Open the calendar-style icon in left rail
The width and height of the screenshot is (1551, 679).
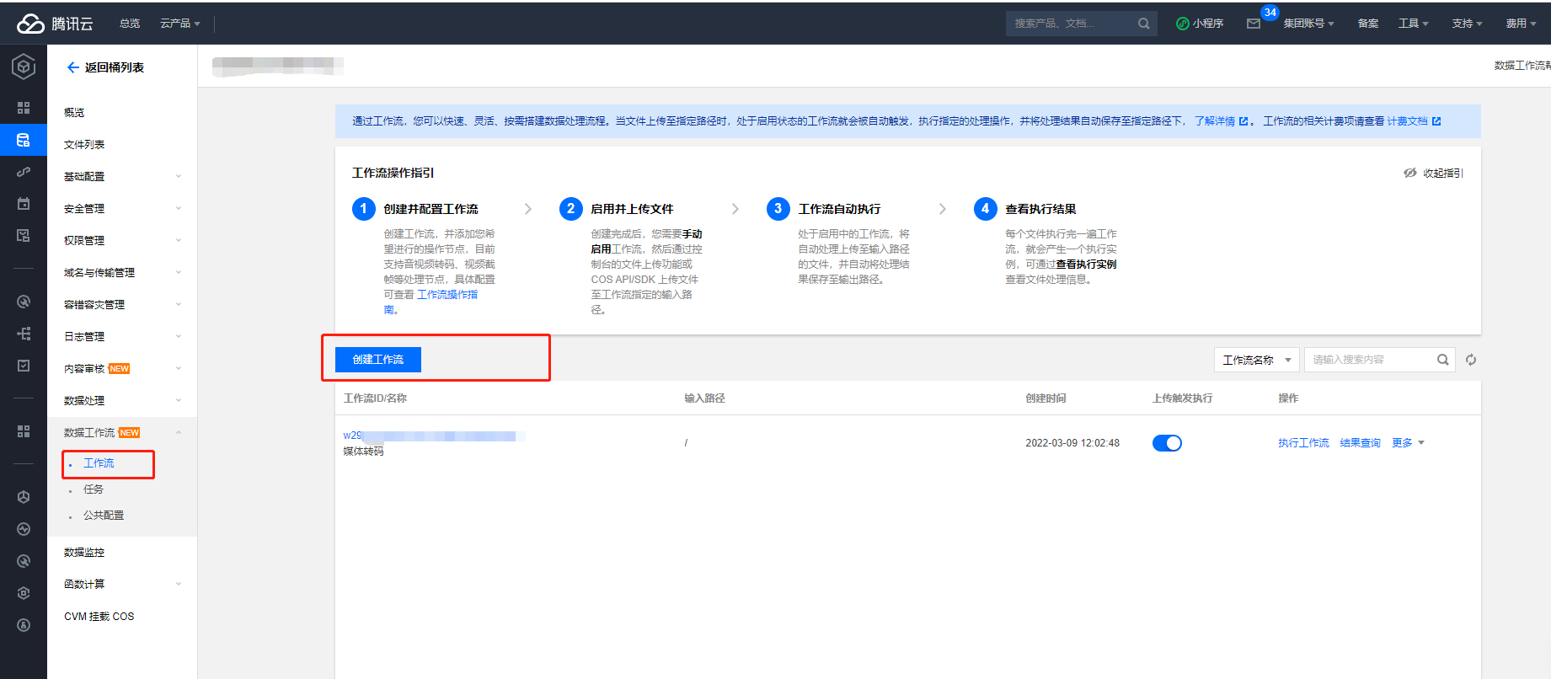click(24, 203)
